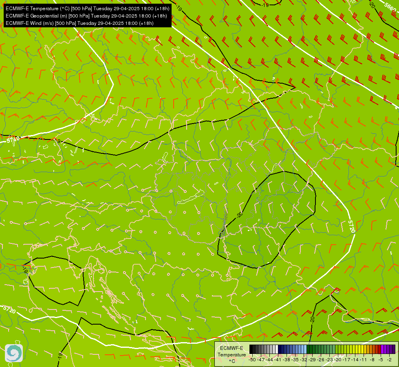This screenshot has height=367, width=399.
Task: Click the -41 value on the legend
Action: point(278,360)
